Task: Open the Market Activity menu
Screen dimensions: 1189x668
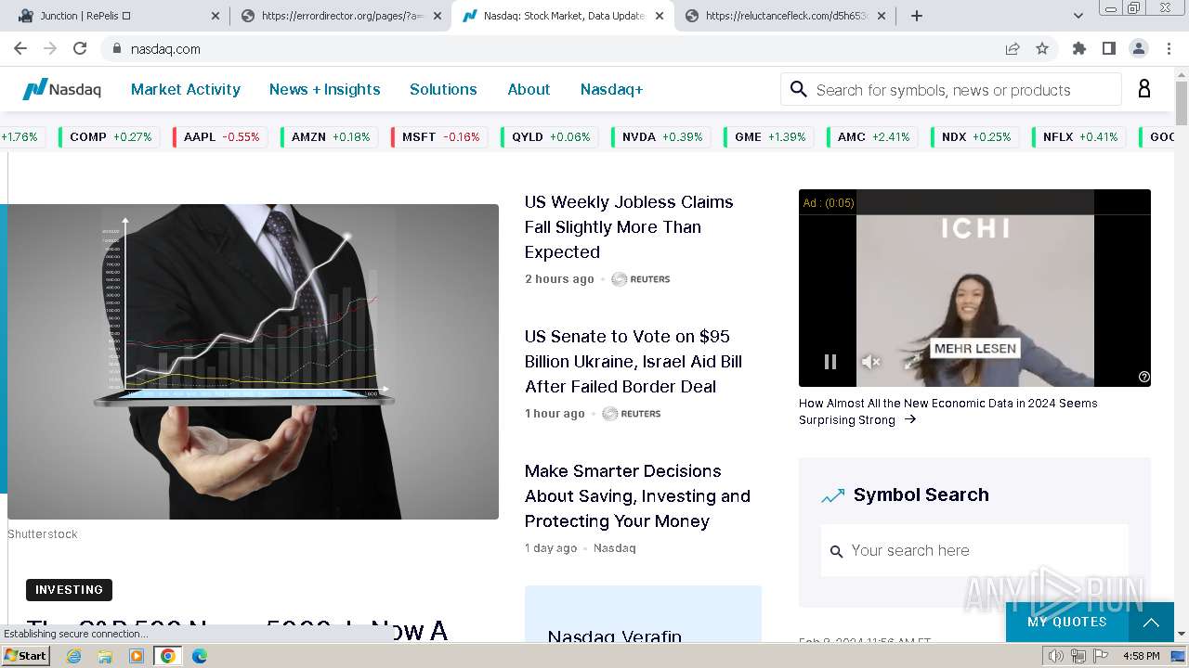Action: 185,89
